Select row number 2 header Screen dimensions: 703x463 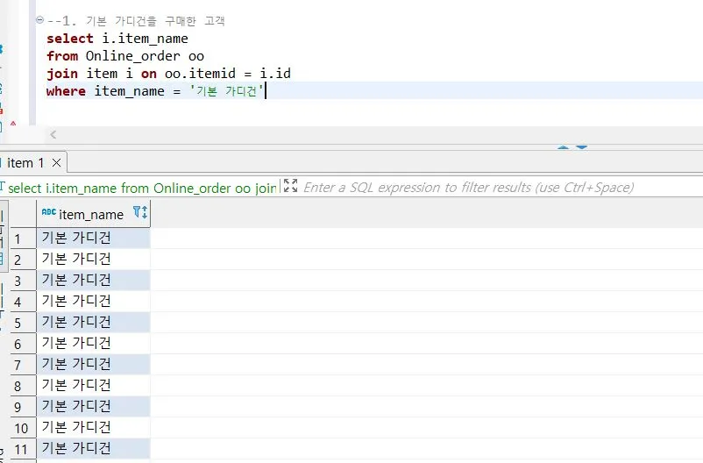[23, 260]
